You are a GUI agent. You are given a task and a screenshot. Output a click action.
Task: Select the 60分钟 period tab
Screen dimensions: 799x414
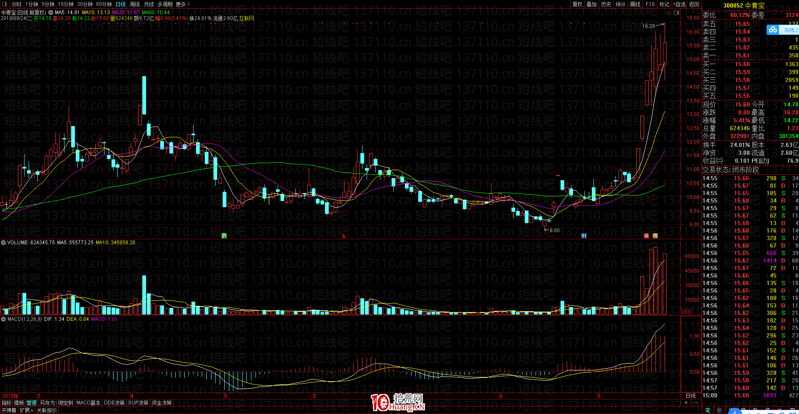coord(104,4)
